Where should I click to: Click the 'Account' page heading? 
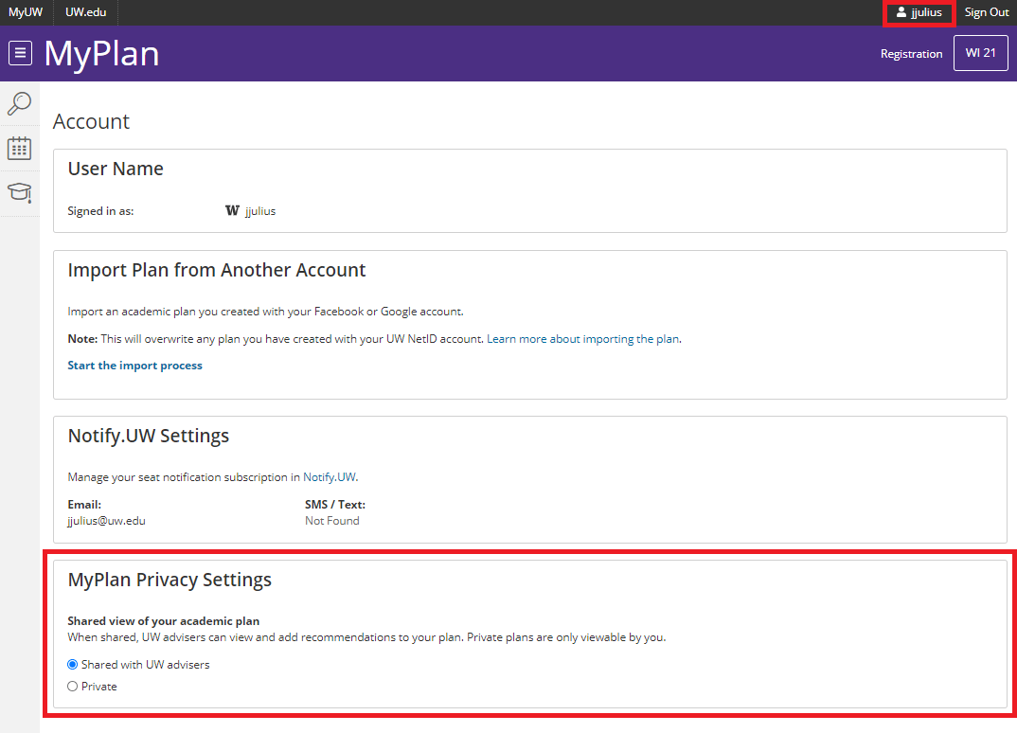pyautogui.click(x=92, y=121)
